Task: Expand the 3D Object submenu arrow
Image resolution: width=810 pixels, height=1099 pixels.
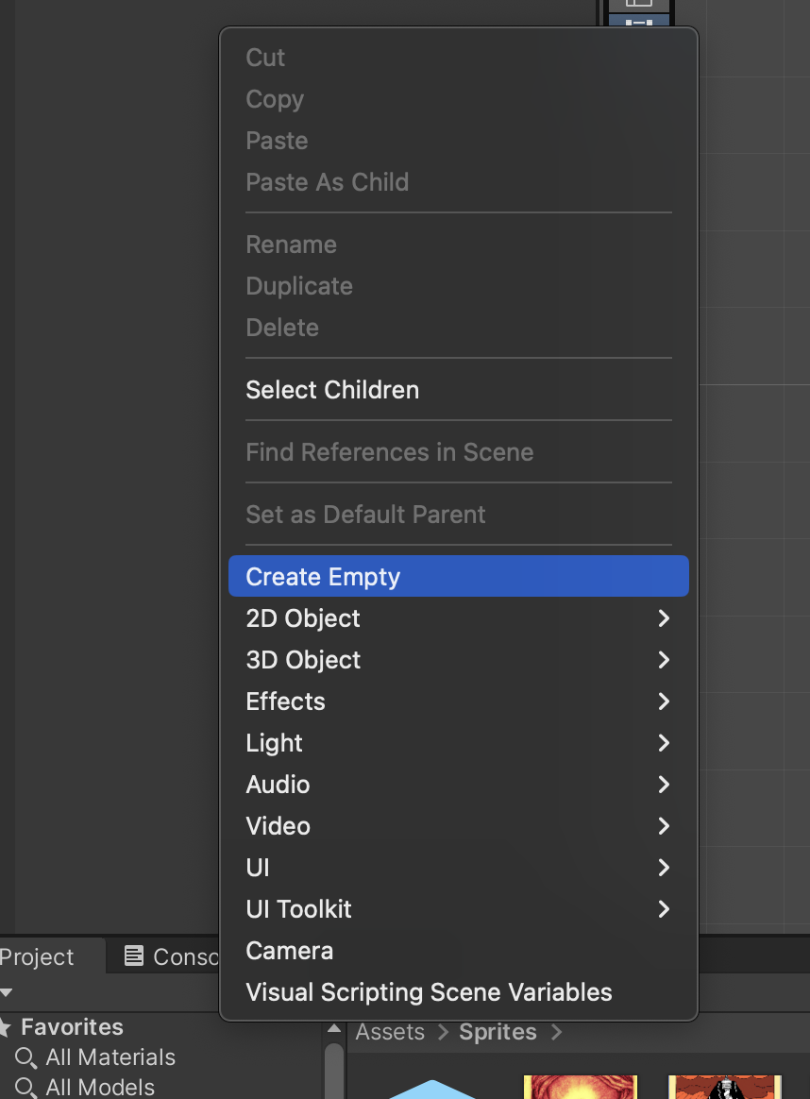Action: coord(664,660)
